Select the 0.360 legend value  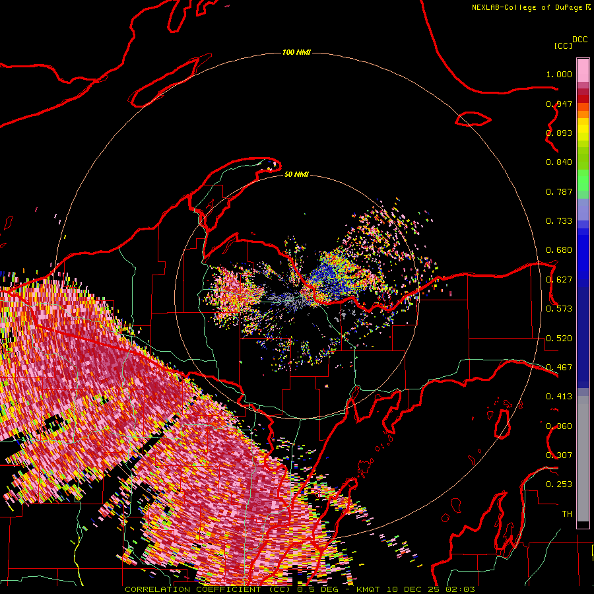[x=559, y=426]
